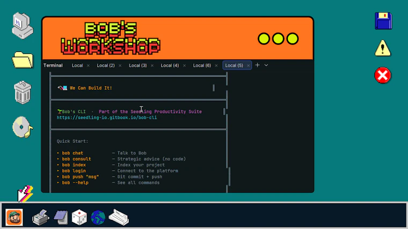Click the first yellow-green window circle button
Image resolution: width=408 pixels, height=229 pixels.
pos(264,39)
